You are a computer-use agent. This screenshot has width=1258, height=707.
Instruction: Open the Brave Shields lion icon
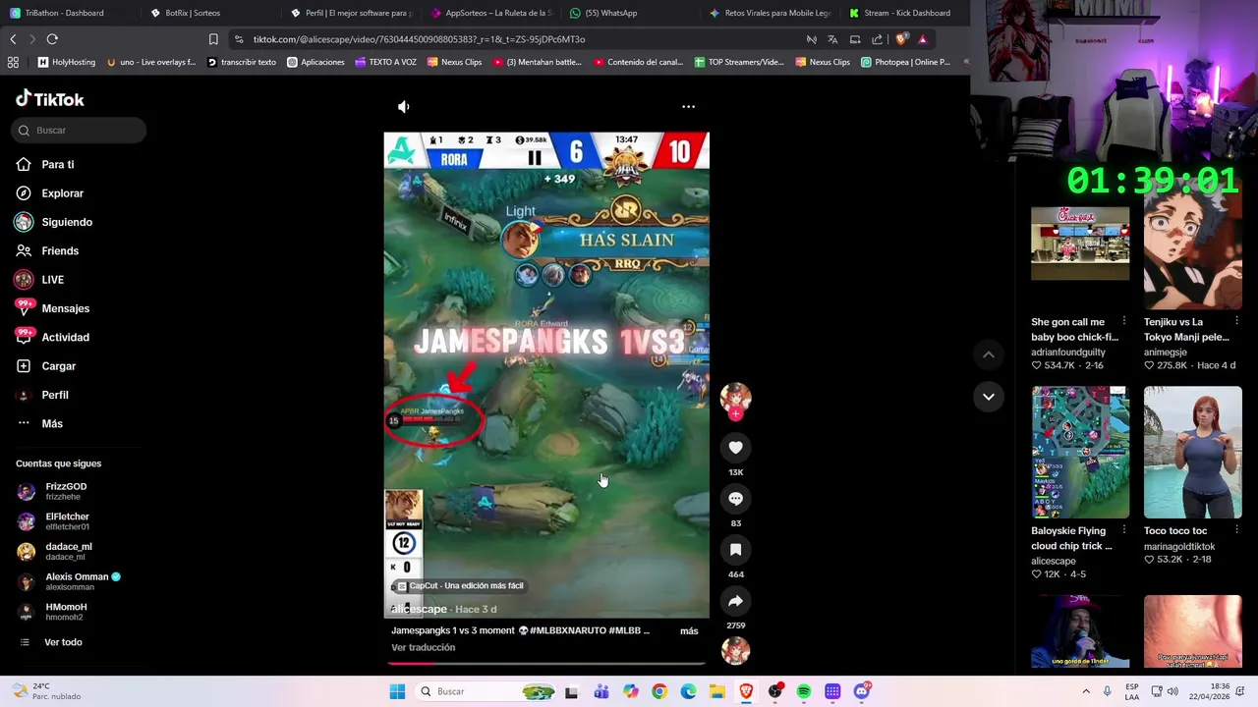pyautogui.click(x=900, y=39)
